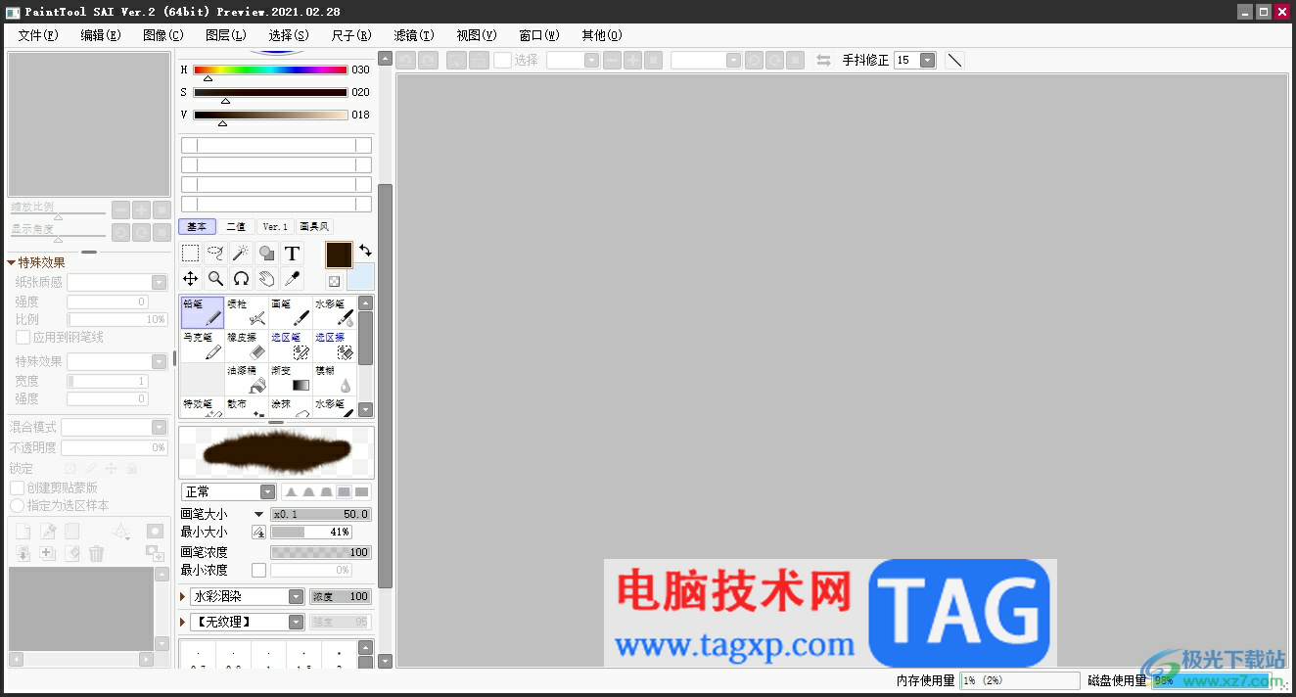The height and width of the screenshot is (697, 1296).
Task: Choose the eyedropper color picker tool
Action: (292, 279)
